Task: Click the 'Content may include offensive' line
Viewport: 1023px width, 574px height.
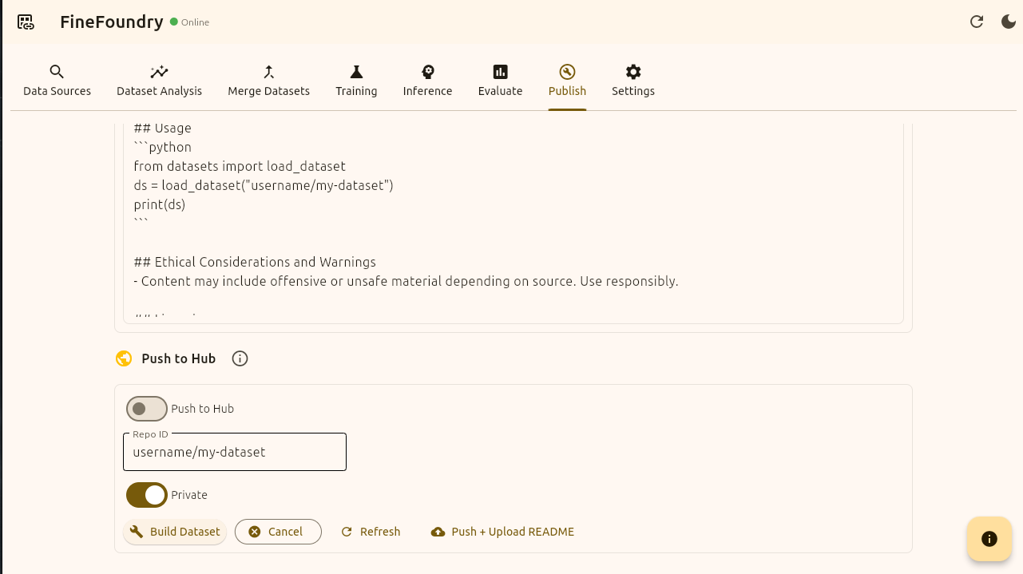Action: [x=406, y=281]
